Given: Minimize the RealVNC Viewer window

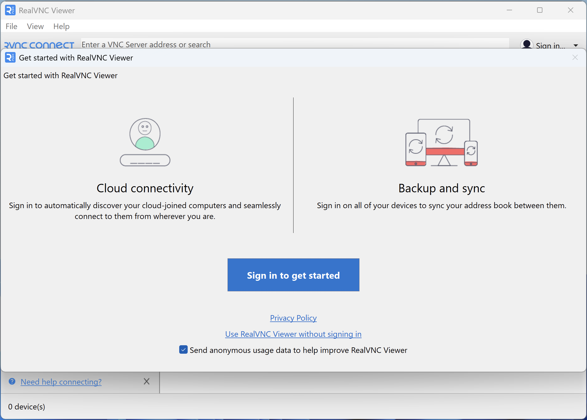Looking at the screenshot, I should [509, 10].
